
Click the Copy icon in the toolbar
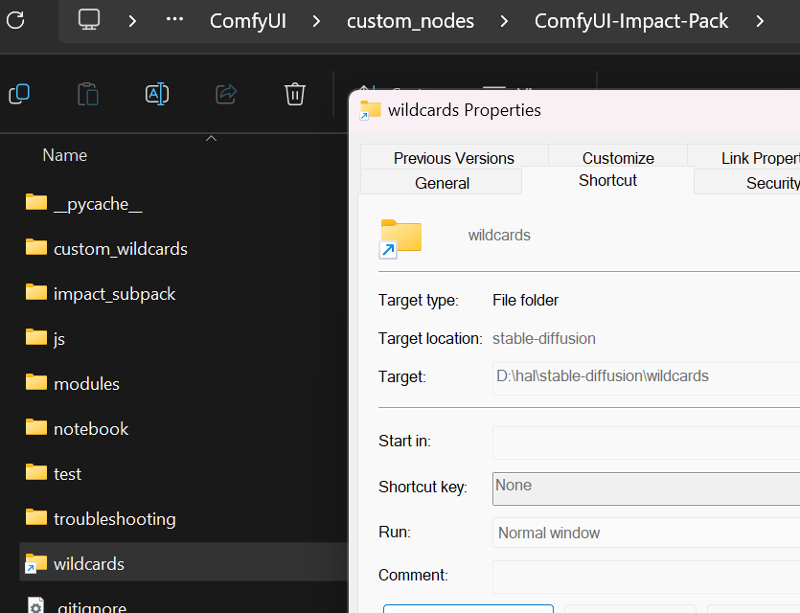[x=19, y=94]
